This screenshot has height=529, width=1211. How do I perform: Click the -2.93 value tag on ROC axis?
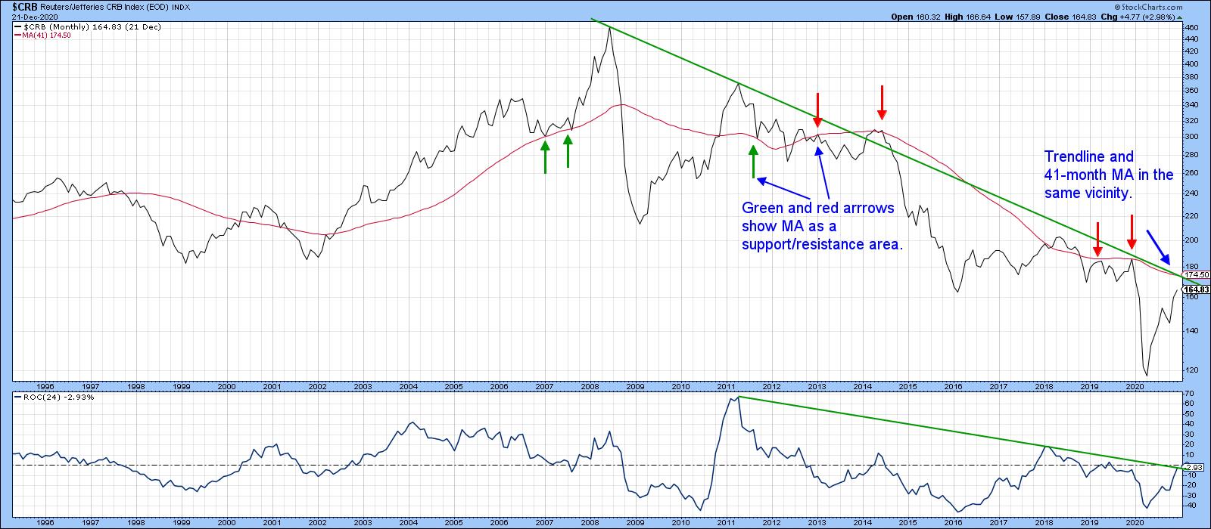(x=1194, y=468)
